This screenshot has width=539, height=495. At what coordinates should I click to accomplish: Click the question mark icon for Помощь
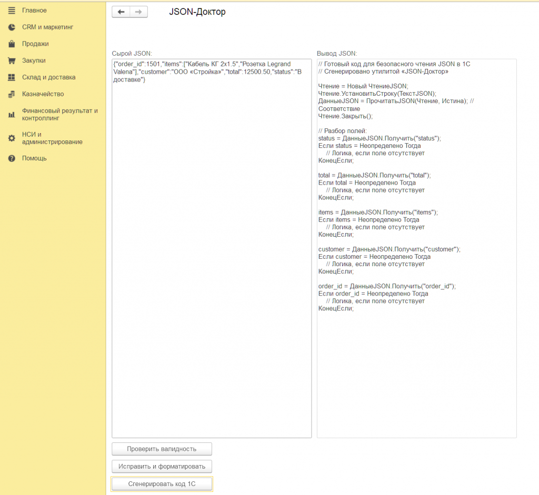click(12, 158)
